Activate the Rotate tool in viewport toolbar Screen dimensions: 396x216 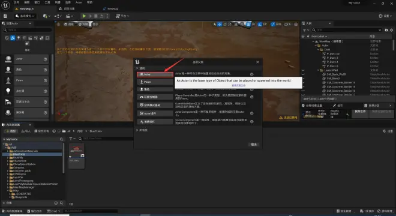pyautogui.click(x=225, y=24)
